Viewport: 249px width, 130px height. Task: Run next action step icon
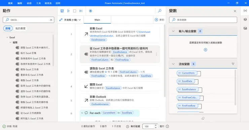81,11
